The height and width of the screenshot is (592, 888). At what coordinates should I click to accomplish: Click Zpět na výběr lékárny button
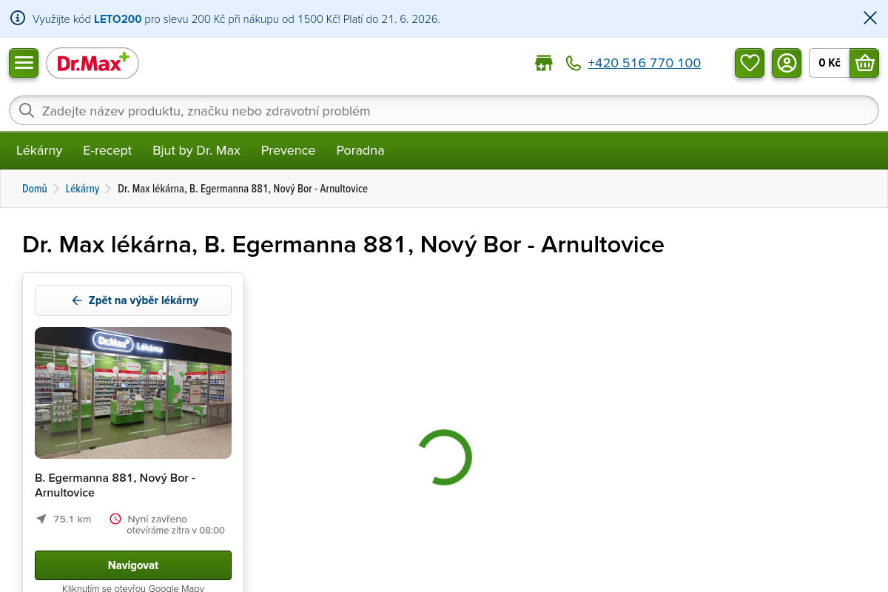[x=133, y=300]
